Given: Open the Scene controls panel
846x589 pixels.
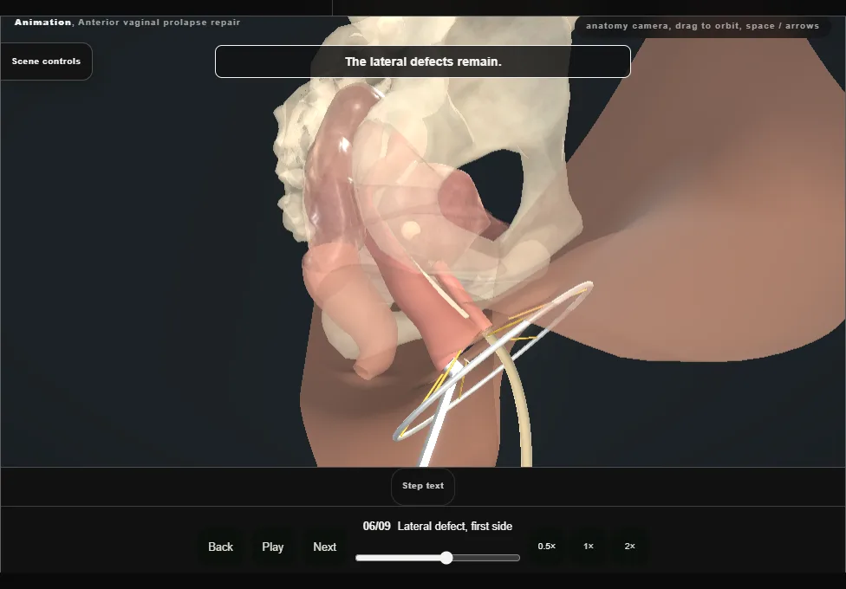Looking at the screenshot, I should tap(46, 61).
